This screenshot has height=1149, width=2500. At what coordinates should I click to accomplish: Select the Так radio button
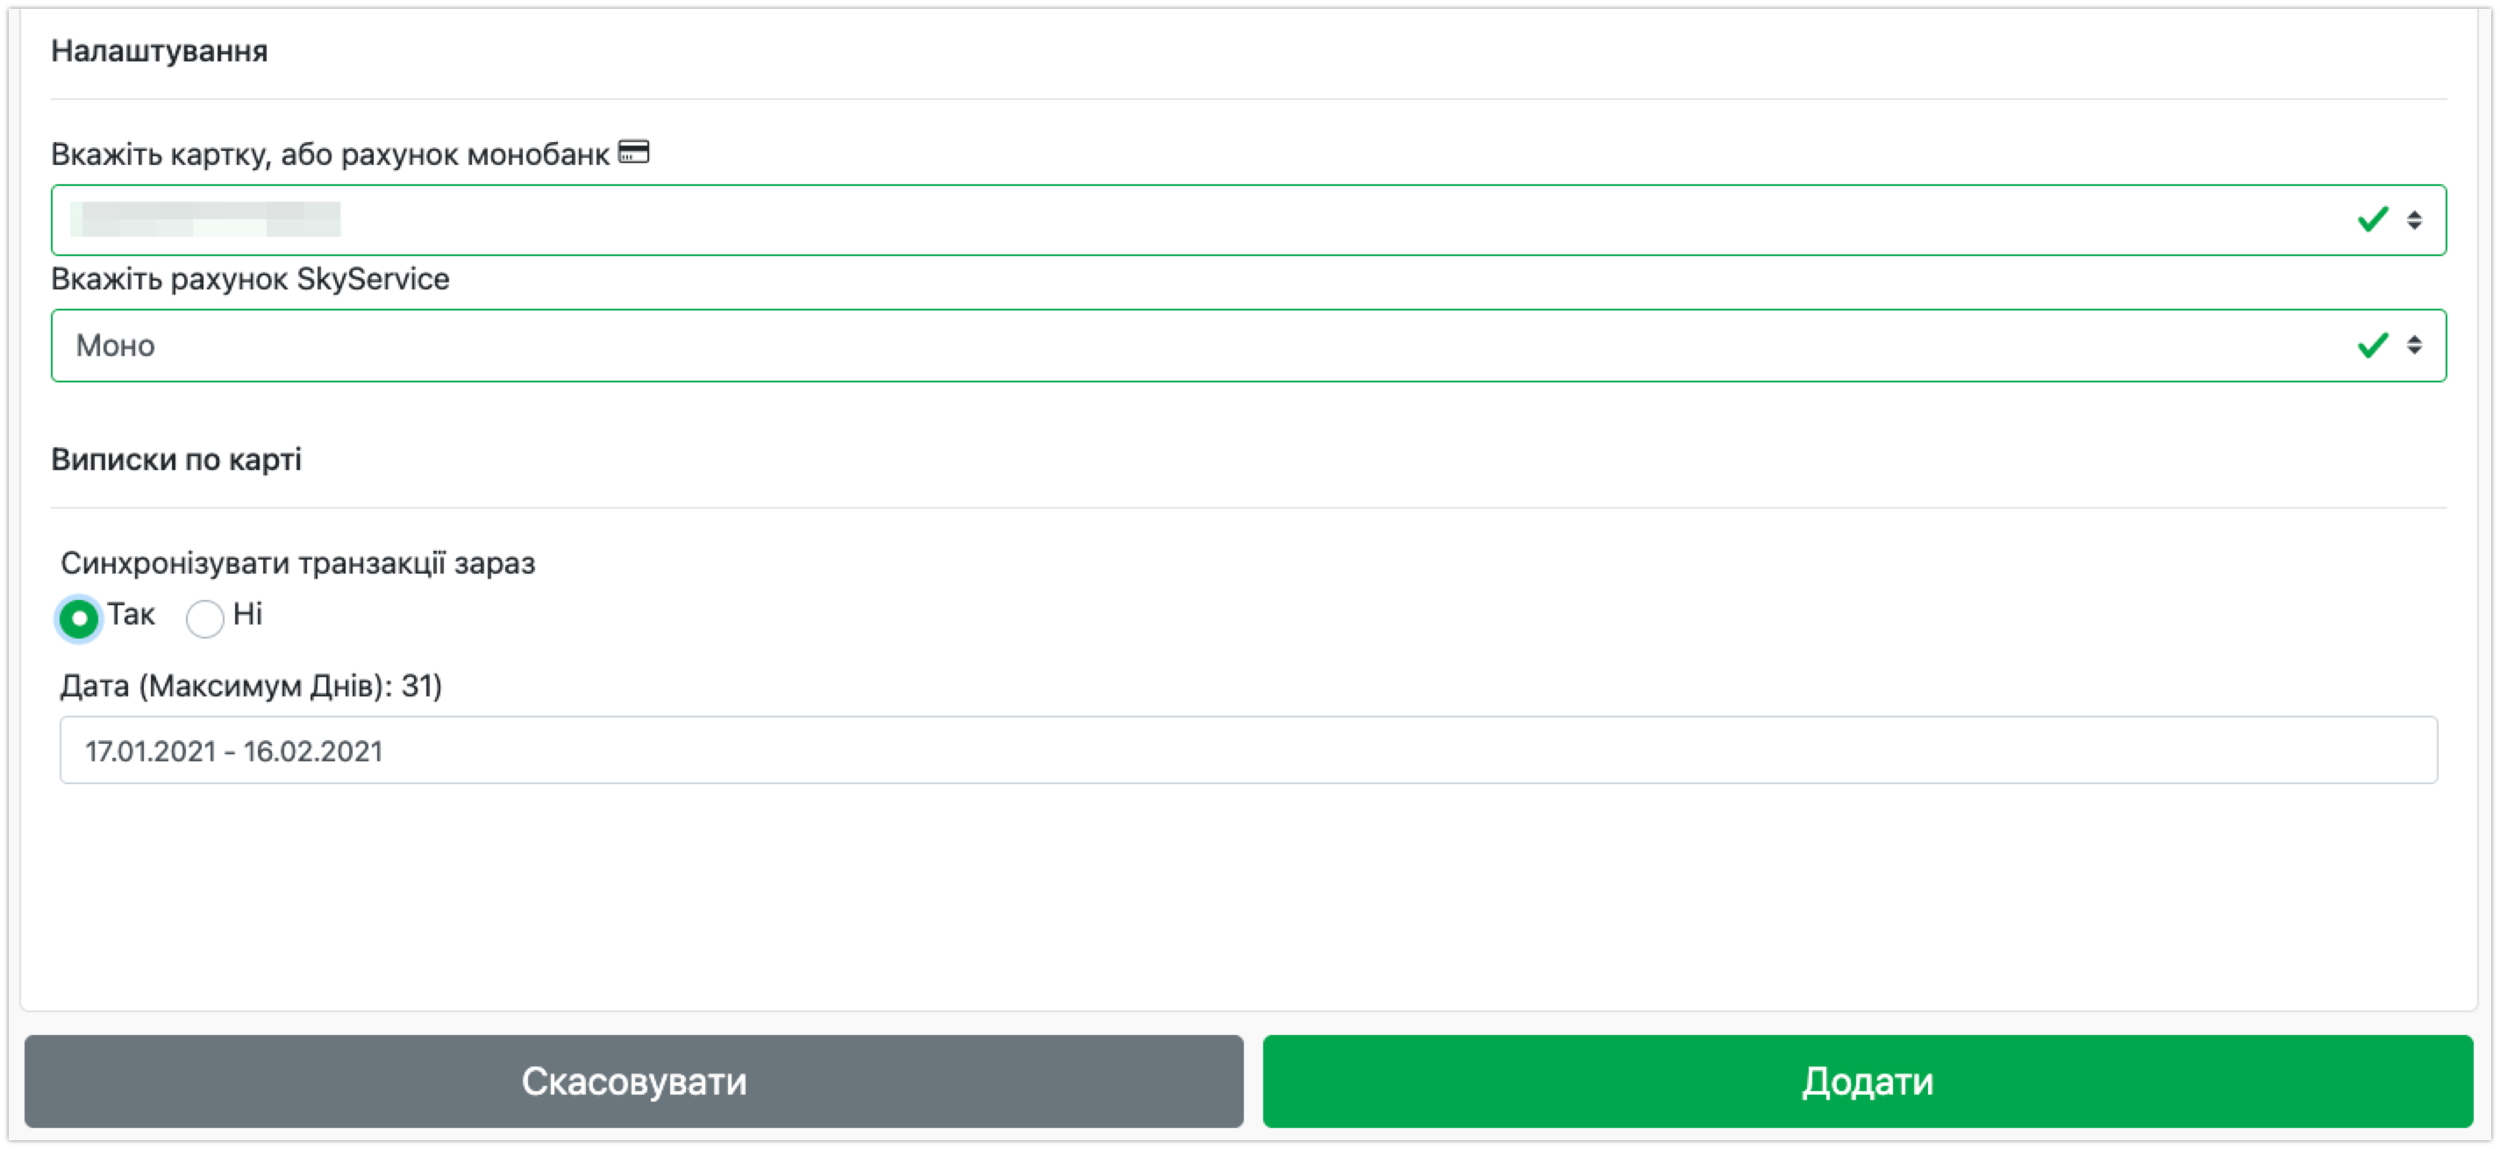point(79,618)
